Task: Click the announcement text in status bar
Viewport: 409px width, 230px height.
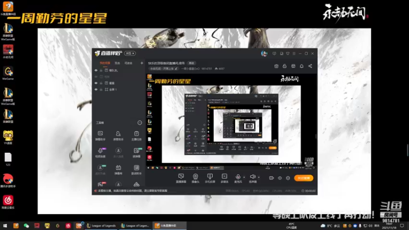Action: [132, 191]
